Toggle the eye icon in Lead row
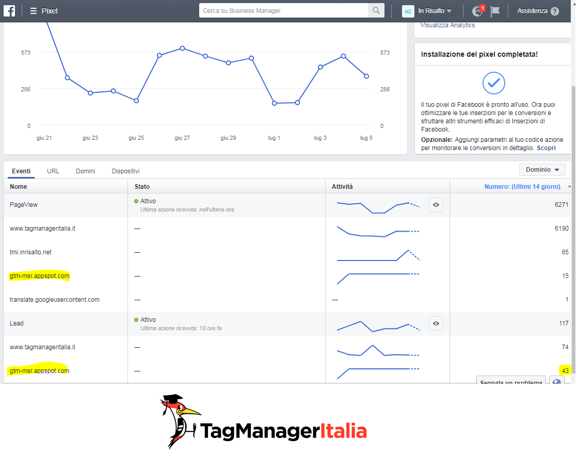Image resolution: width=578 pixels, height=455 pixels. click(x=436, y=323)
